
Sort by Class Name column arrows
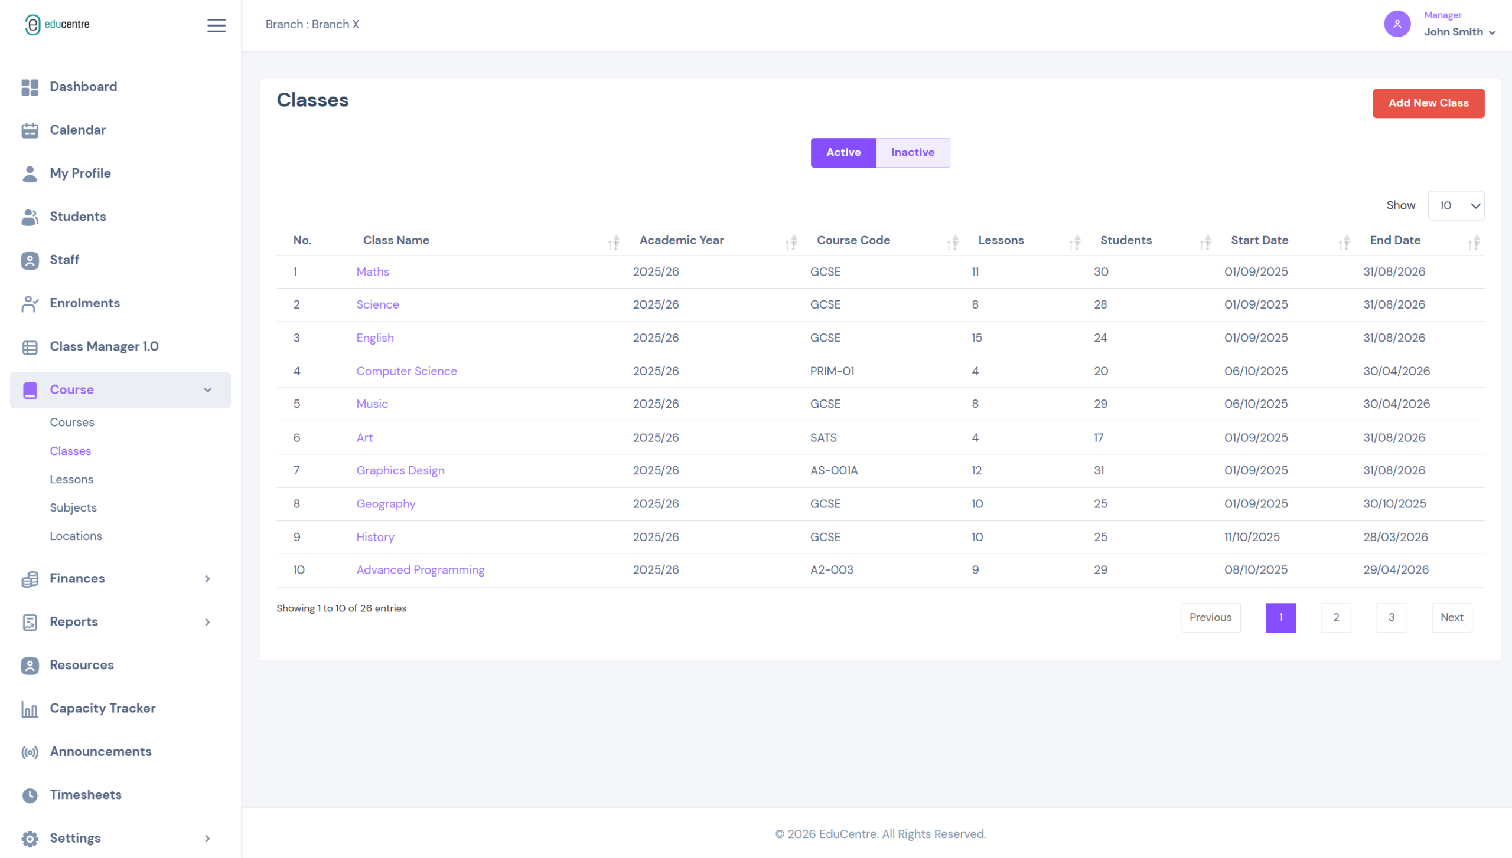pyautogui.click(x=614, y=242)
